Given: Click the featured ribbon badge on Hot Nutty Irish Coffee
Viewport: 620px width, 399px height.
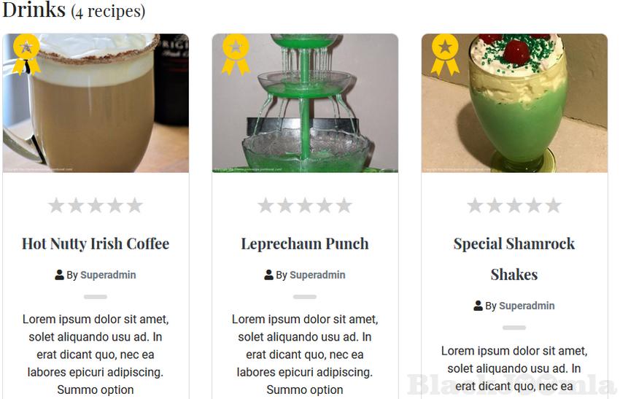Looking at the screenshot, I should [x=26, y=55].
